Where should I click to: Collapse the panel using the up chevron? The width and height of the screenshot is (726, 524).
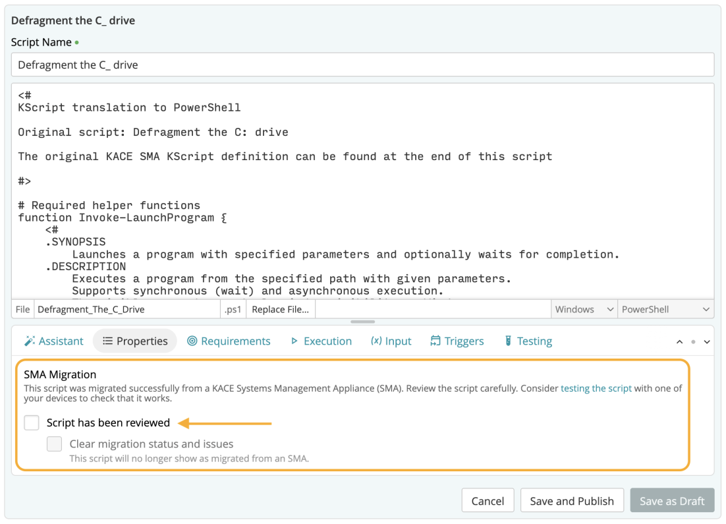pyautogui.click(x=680, y=342)
